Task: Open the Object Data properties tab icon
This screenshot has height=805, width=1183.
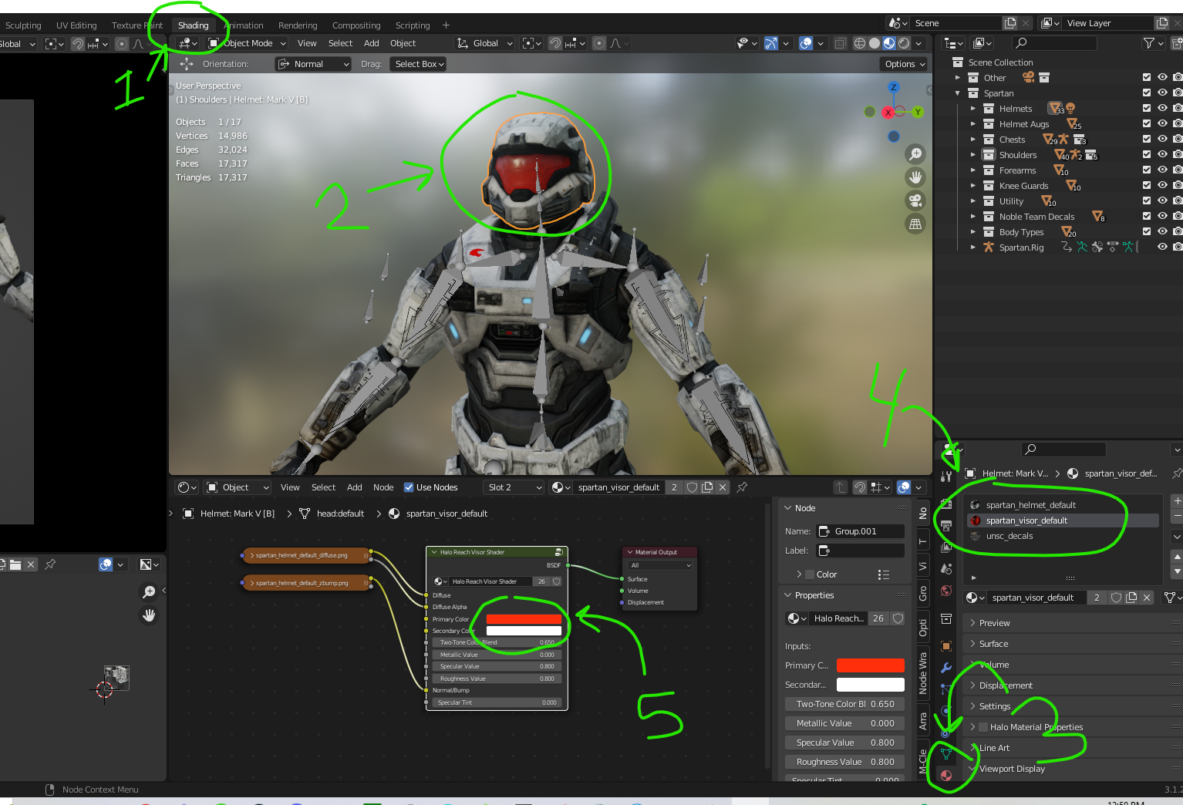Action: [x=946, y=753]
